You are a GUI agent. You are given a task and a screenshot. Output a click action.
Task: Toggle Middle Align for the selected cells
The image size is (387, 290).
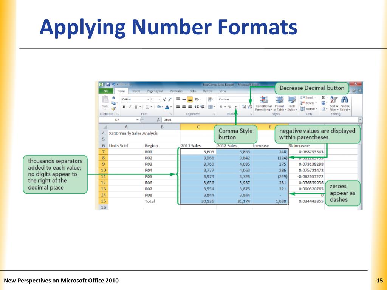[184, 99]
